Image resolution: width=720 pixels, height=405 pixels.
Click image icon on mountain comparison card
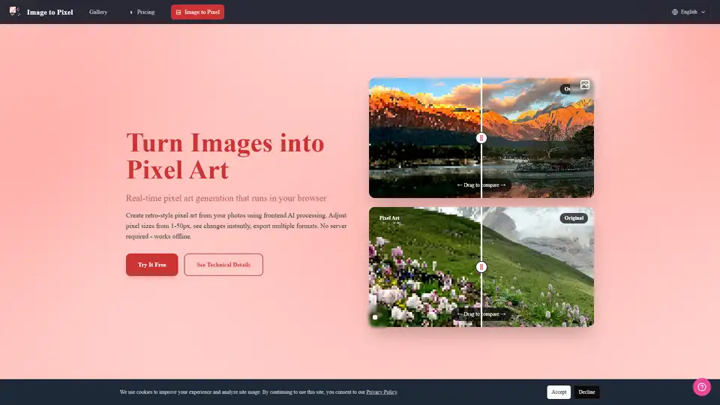584,85
